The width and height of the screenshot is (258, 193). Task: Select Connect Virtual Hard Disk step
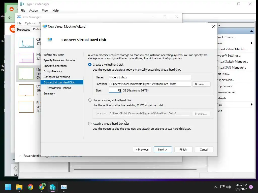(62, 82)
